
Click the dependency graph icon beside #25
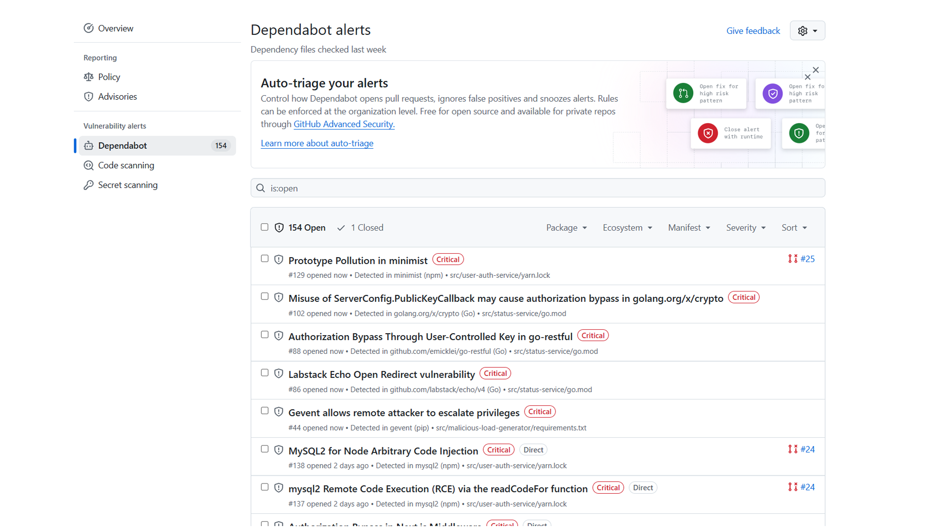[x=792, y=259]
